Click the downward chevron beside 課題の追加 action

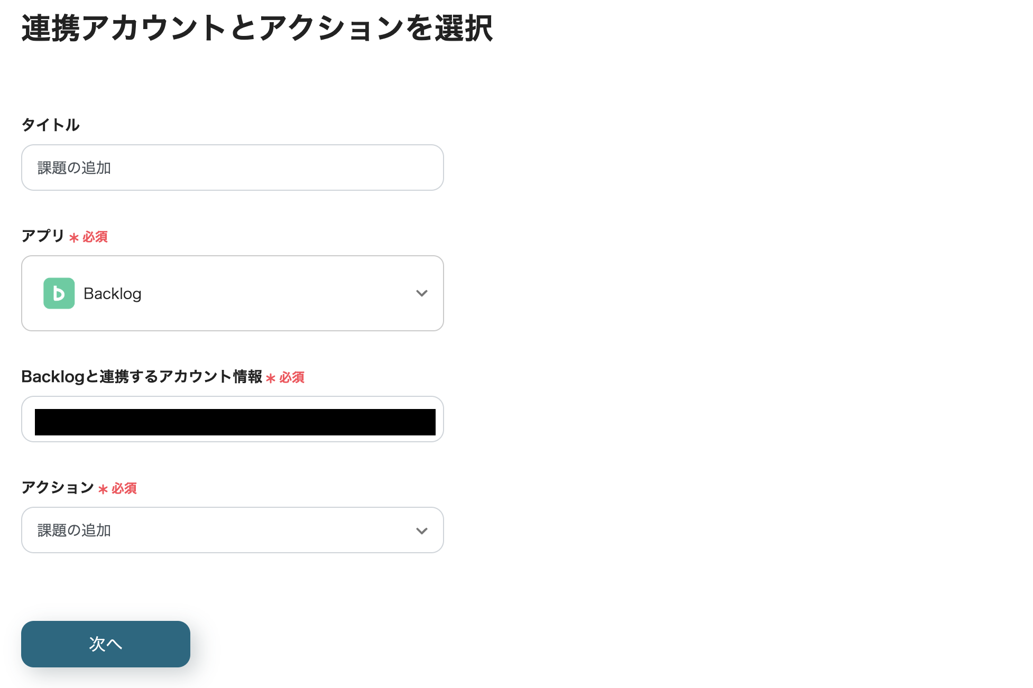pos(421,530)
